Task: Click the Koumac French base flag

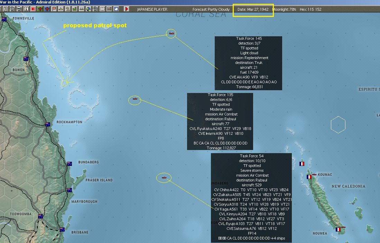Action: point(309,177)
